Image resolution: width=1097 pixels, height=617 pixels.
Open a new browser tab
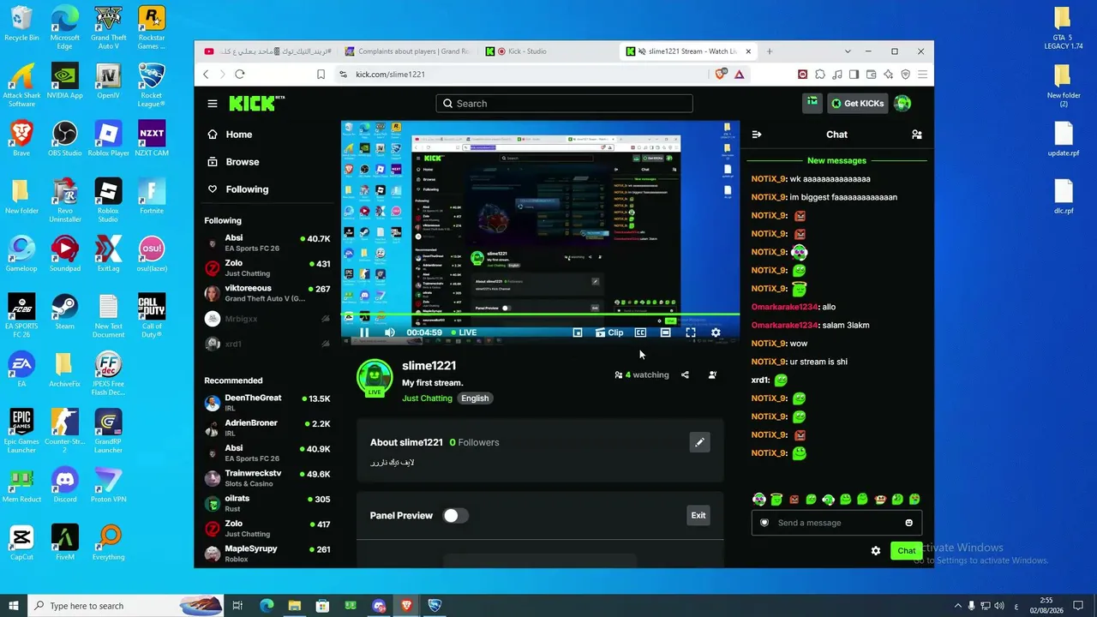click(770, 51)
